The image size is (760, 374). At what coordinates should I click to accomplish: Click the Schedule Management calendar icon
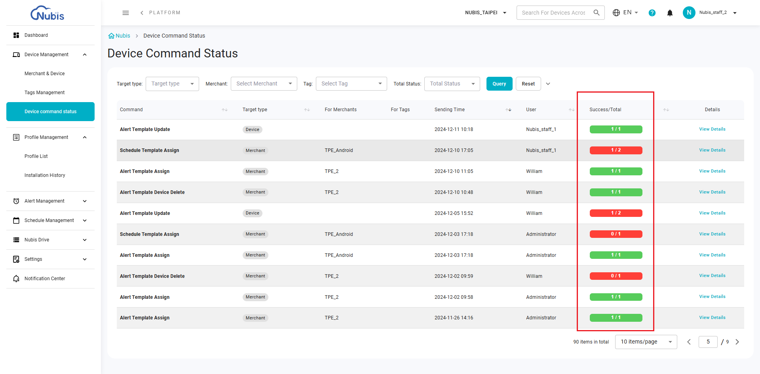(x=16, y=220)
